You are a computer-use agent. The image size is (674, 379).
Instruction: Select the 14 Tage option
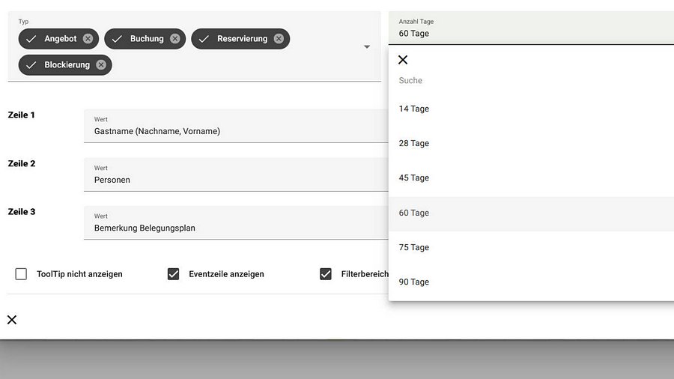coord(531,109)
